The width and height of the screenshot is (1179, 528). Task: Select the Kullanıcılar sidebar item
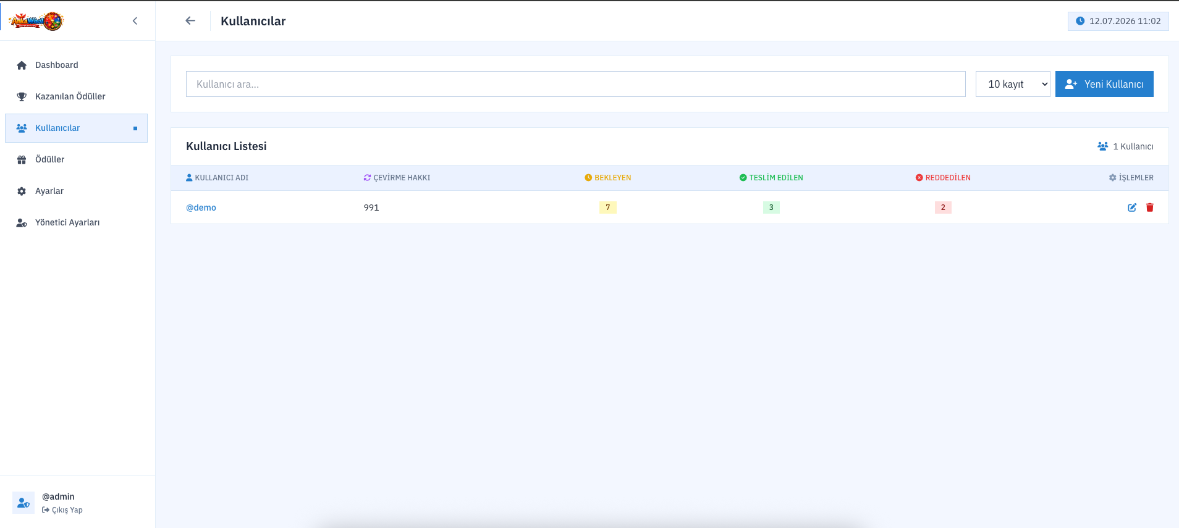click(76, 128)
